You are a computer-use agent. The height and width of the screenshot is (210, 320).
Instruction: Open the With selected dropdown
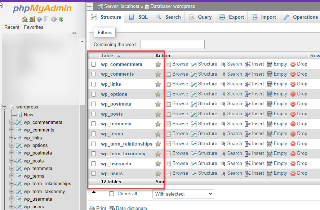pyautogui.click(x=183, y=194)
